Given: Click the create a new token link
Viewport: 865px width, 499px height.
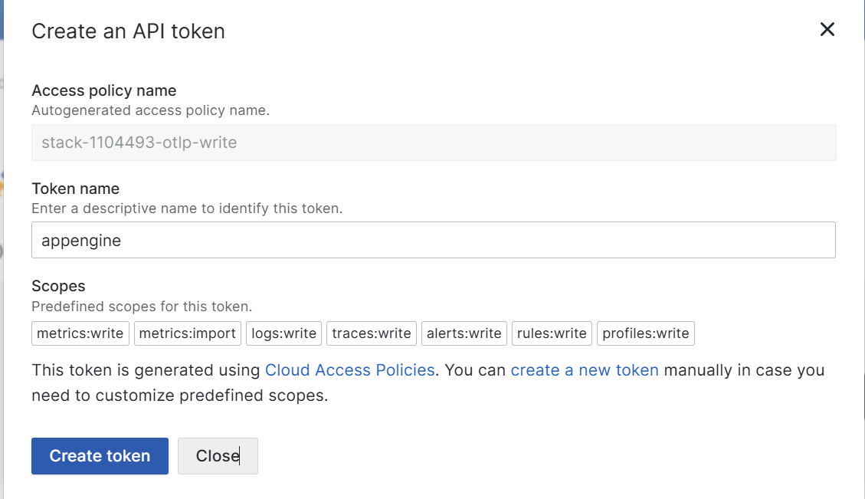Looking at the screenshot, I should coord(585,369).
